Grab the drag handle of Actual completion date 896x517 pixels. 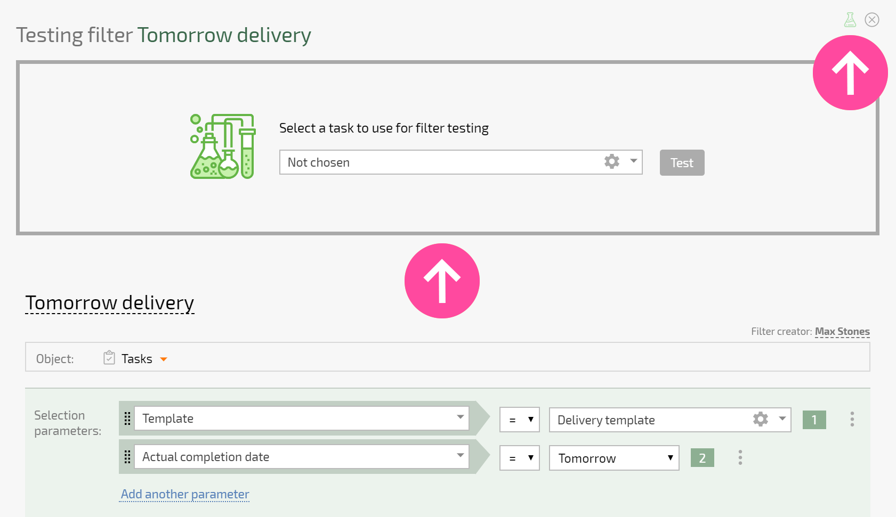click(127, 457)
